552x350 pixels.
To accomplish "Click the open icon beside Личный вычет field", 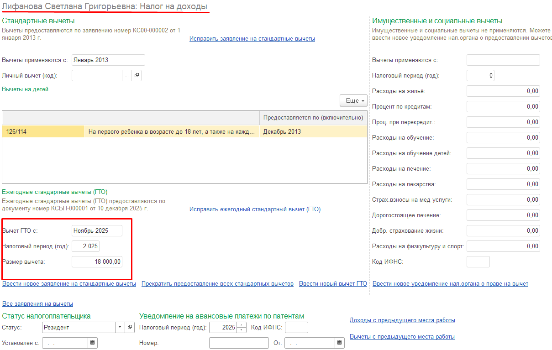I will tap(137, 76).
